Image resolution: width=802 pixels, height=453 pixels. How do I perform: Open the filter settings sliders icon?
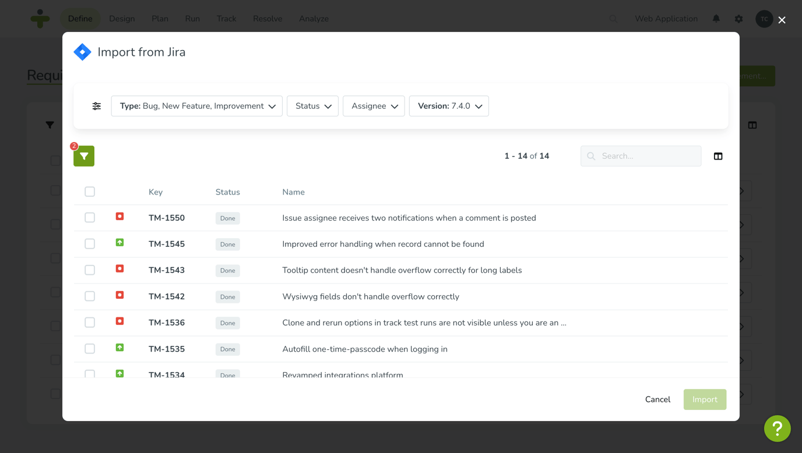pyautogui.click(x=96, y=106)
